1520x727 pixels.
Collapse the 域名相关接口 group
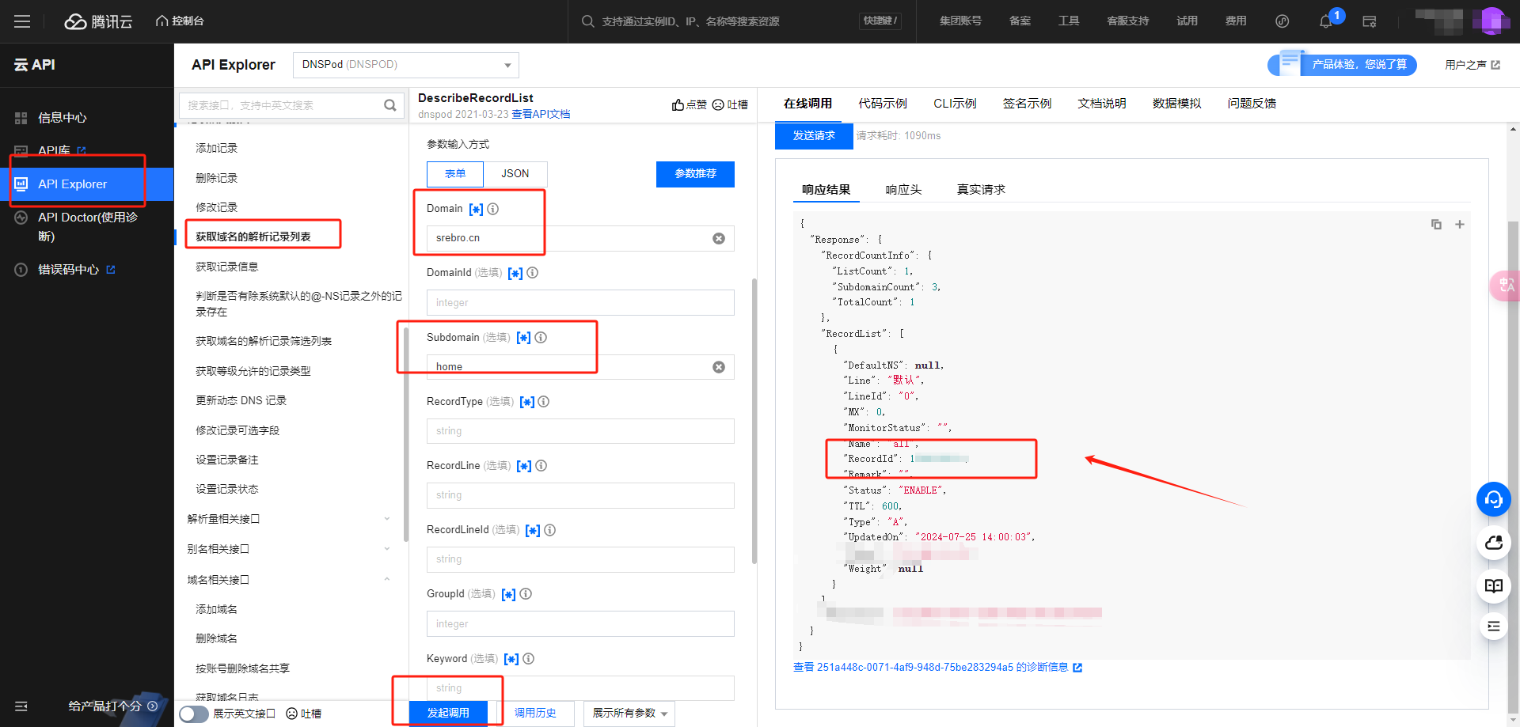click(289, 580)
